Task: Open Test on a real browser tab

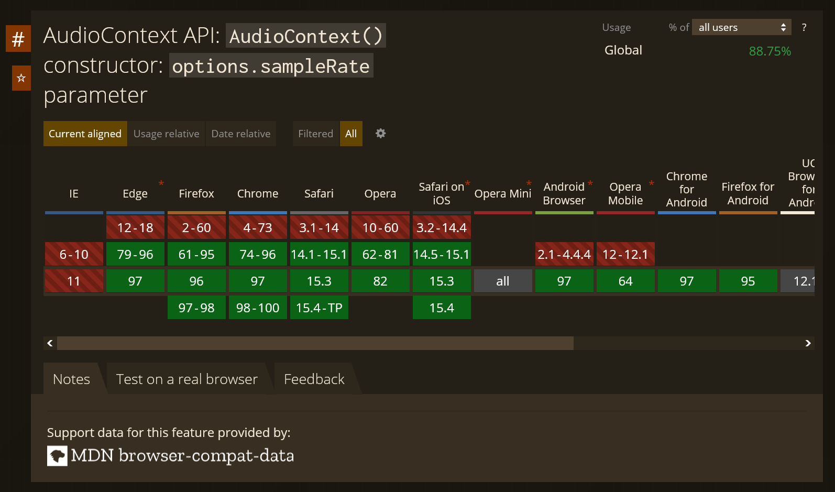Action: pyautogui.click(x=187, y=379)
